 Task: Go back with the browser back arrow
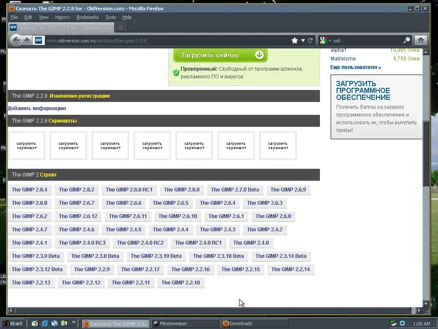point(16,41)
